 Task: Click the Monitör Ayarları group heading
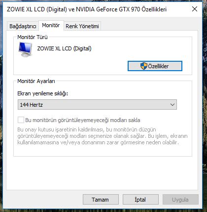(x=36, y=81)
